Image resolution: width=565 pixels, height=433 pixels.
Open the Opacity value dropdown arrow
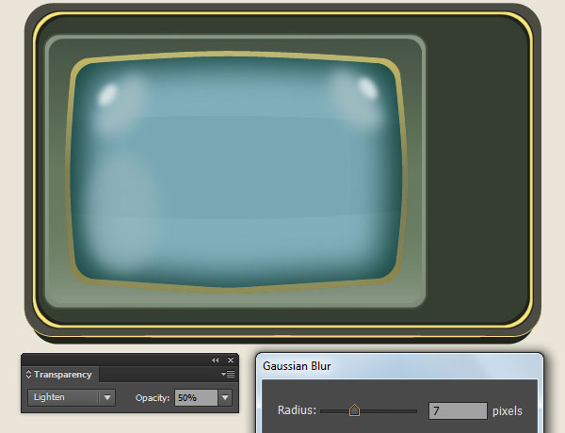pyautogui.click(x=225, y=397)
